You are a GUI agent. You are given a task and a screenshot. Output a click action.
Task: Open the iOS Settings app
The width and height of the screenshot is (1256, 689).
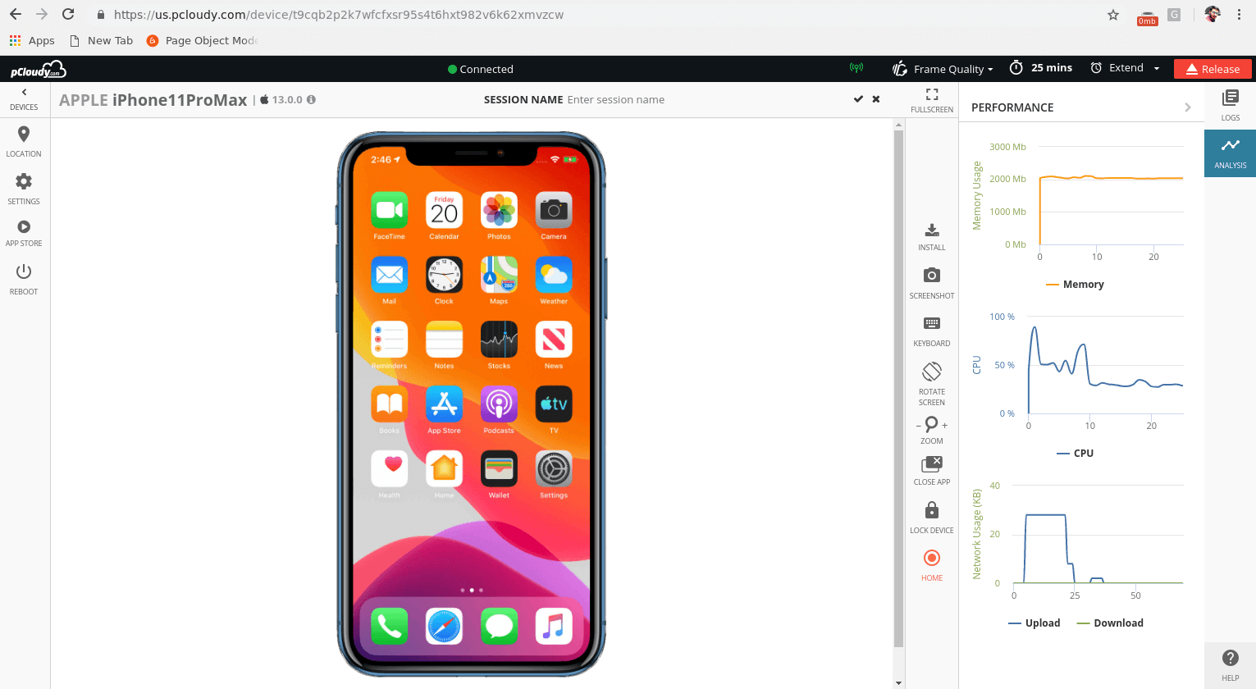[554, 469]
